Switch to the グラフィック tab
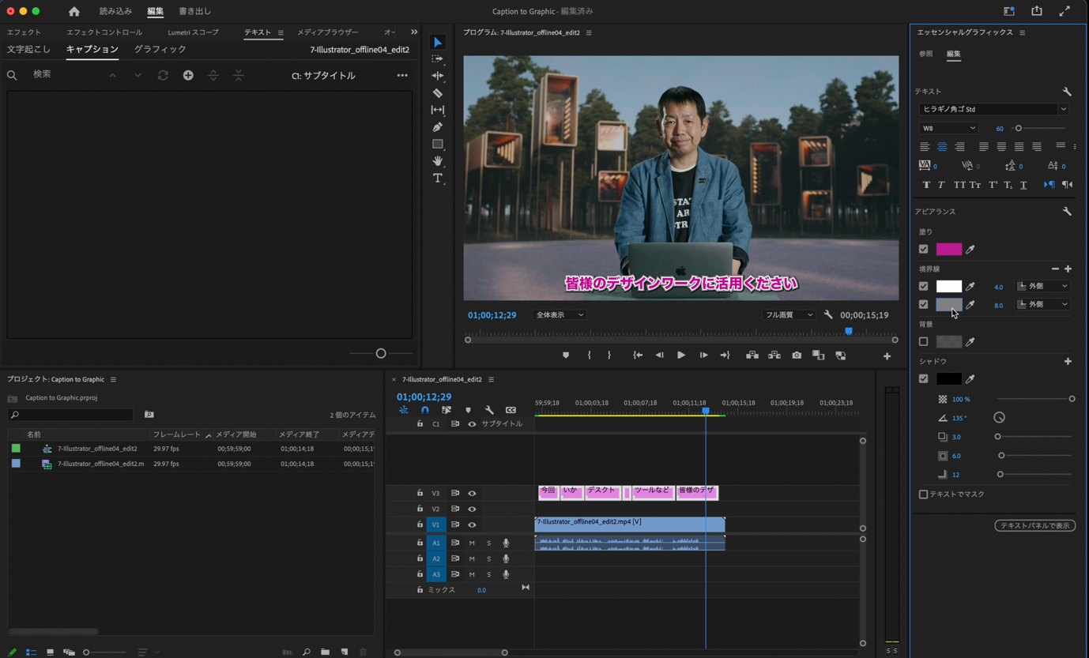The width and height of the screenshot is (1089, 658). 160,49
